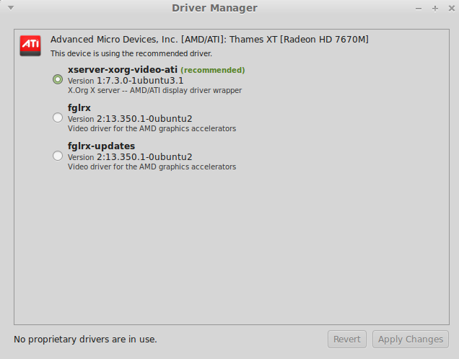Screen dimensions: 459x359
Task: Click the description line under fglrx
Action: (152, 128)
